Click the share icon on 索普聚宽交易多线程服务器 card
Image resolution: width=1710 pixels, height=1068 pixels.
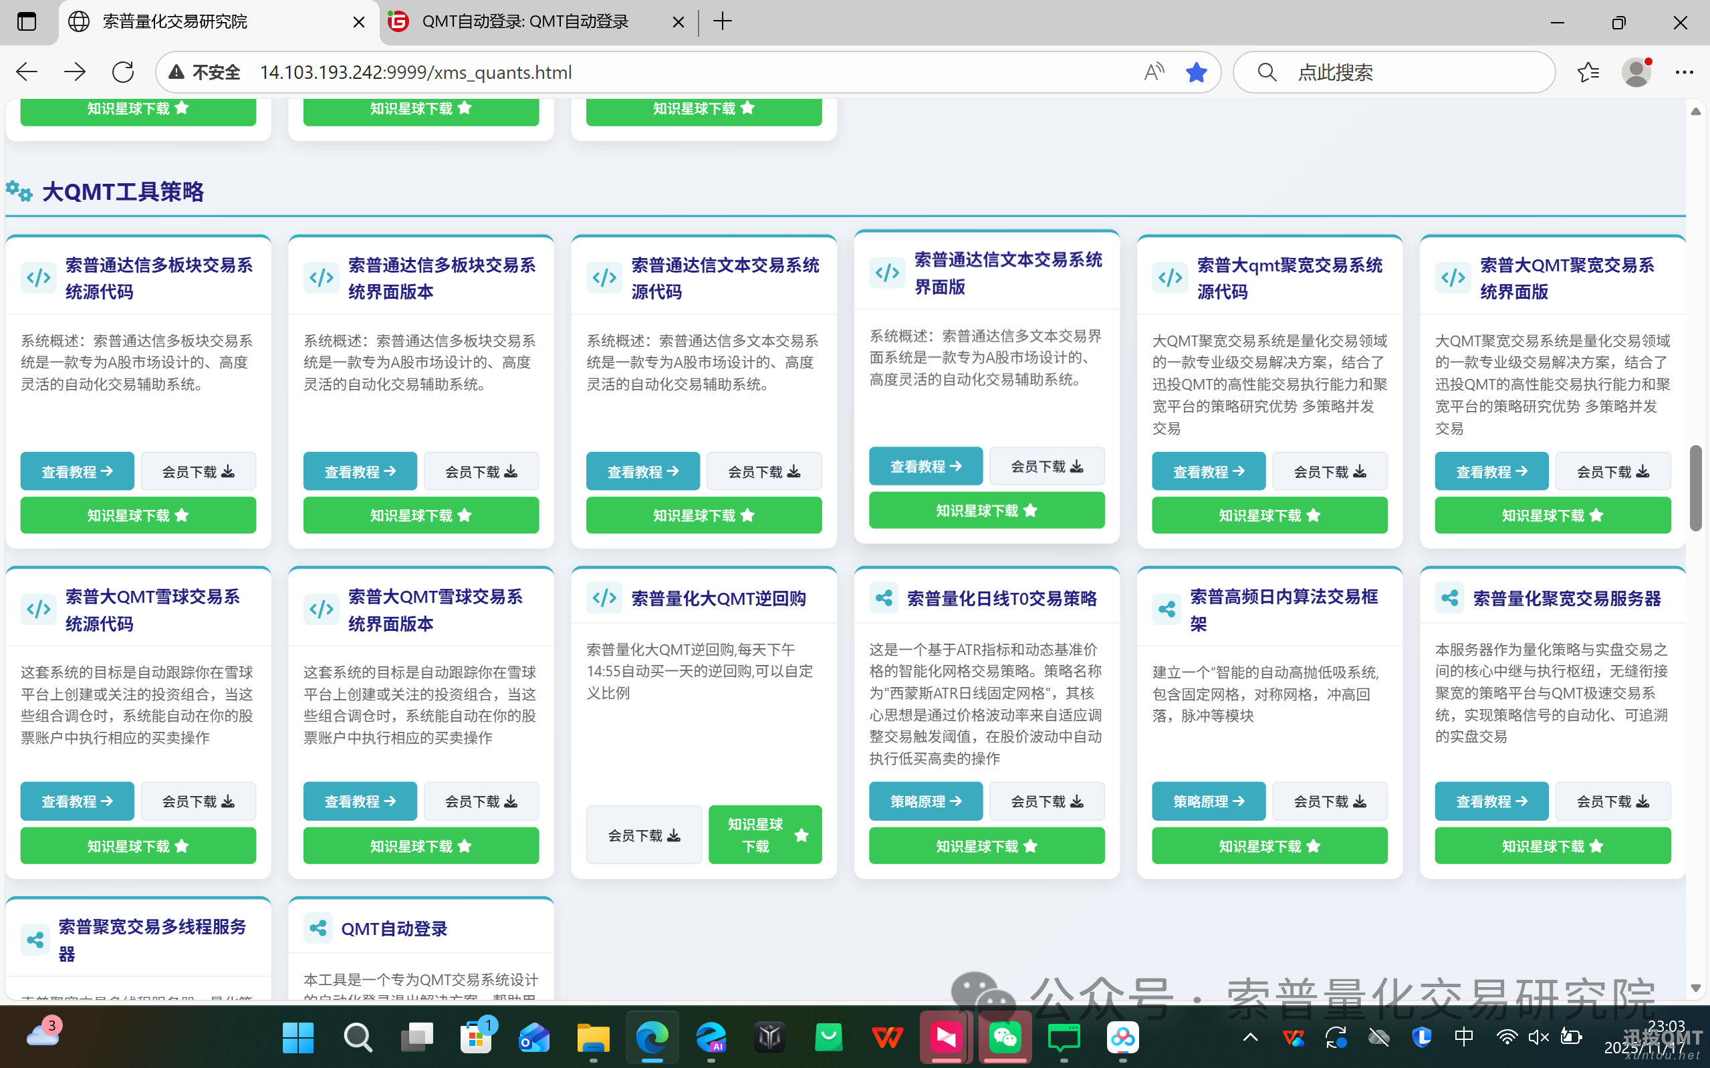pyautogui.click(x=35, y=940)
